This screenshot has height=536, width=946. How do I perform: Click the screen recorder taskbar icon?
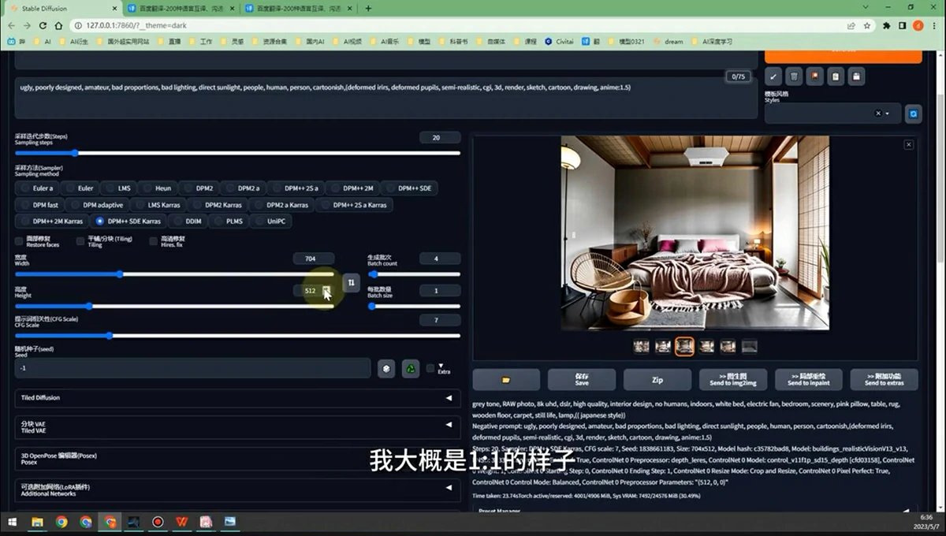coord(158,522)
